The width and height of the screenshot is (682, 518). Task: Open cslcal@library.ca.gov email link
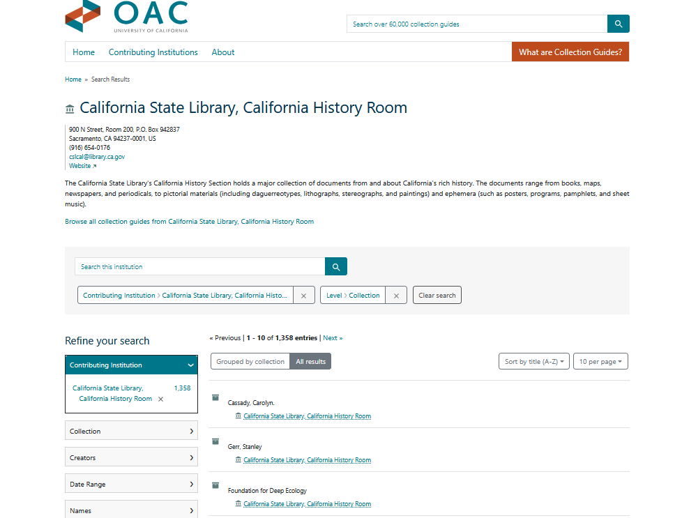click(x=97, y=157)
